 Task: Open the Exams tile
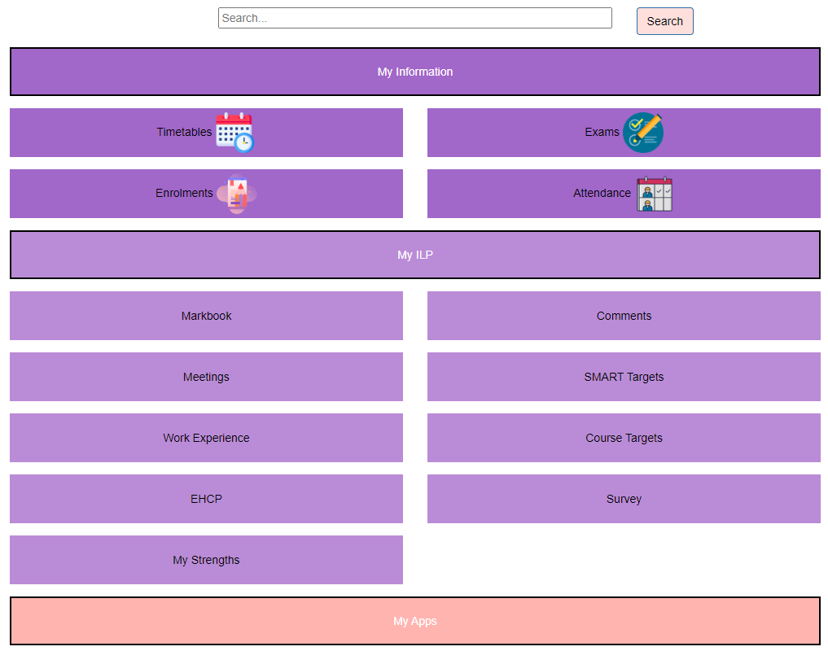click(x=624, y=133)
